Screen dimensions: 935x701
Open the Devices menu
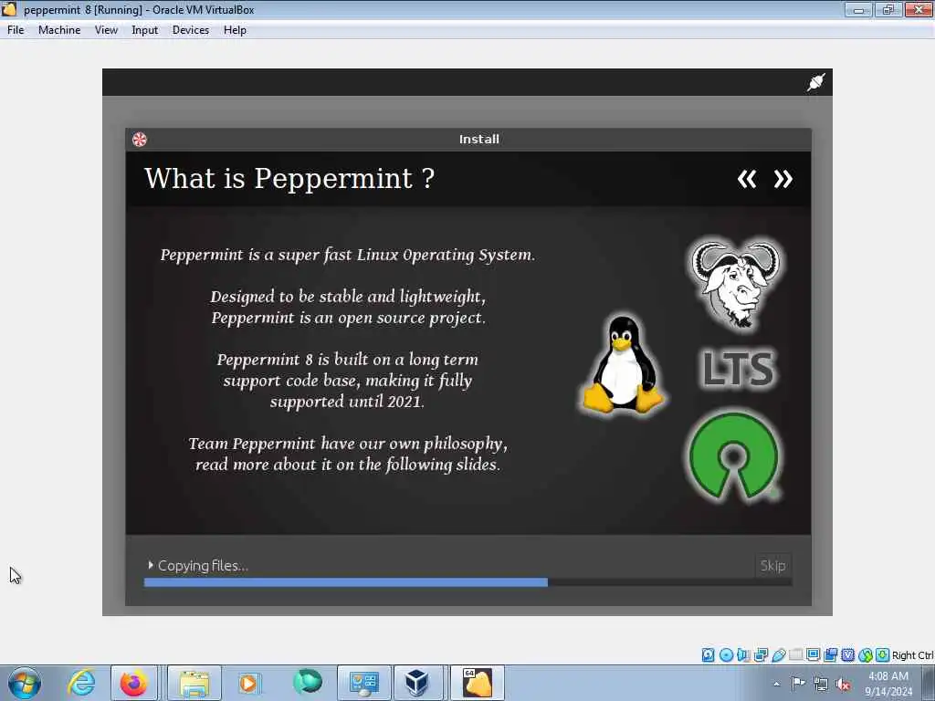pos(191,30)
